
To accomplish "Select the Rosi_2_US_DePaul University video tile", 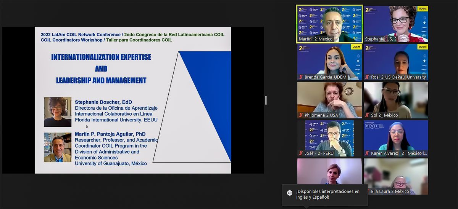I will pyautogui.click(x=396, y=62).
